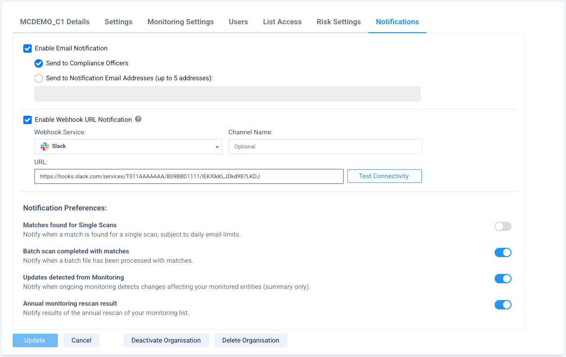Turn off Updates detected from Monitoring

tap(503, 279)
